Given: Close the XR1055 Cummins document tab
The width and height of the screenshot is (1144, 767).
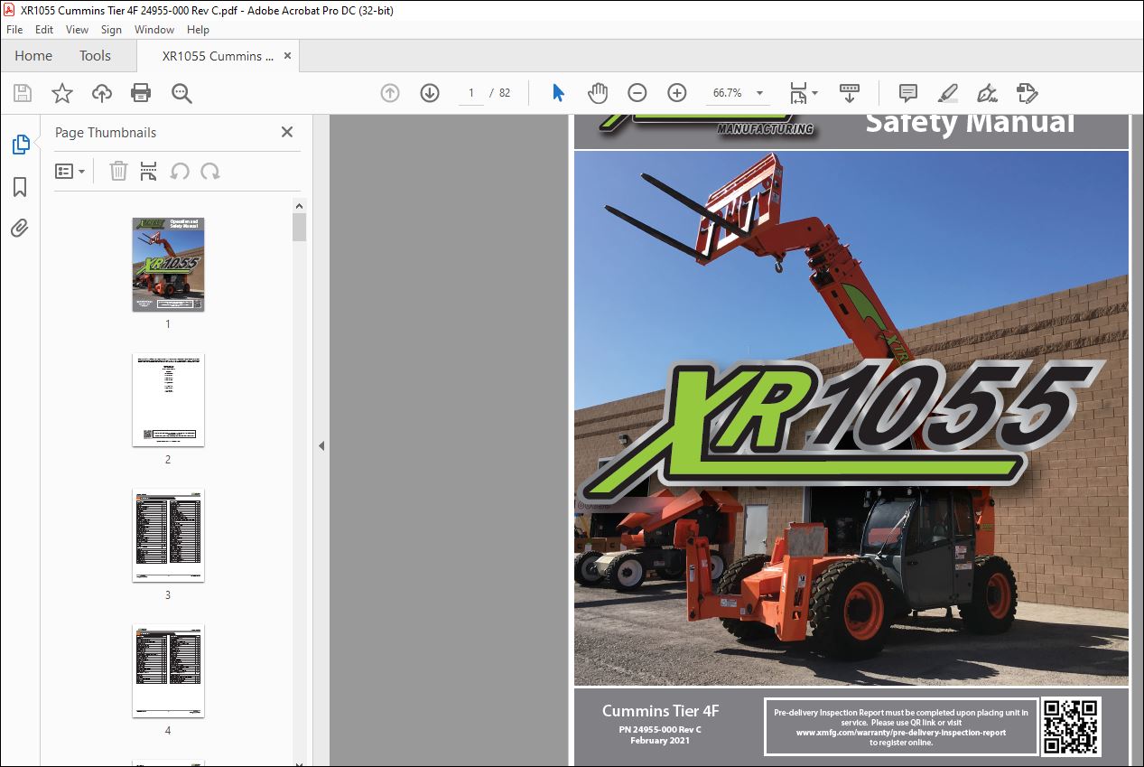Looking at the screenshot, I should (x=288, y=55).
